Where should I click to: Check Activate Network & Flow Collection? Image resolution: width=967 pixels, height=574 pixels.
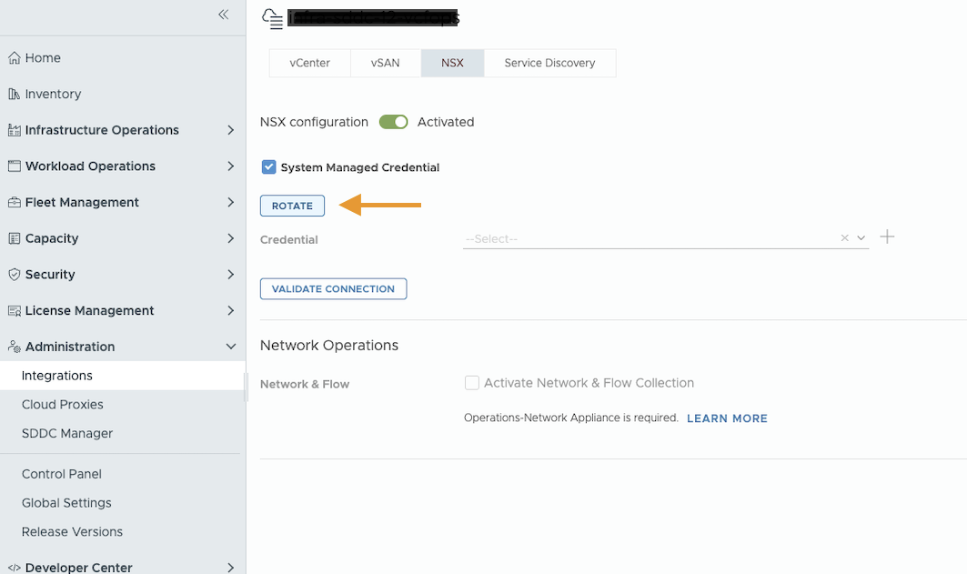click(472, 383)
